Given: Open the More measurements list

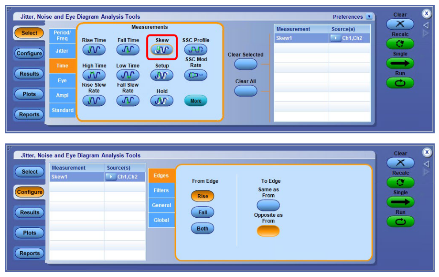Looking at the screenshot, I should pos(195,100).
